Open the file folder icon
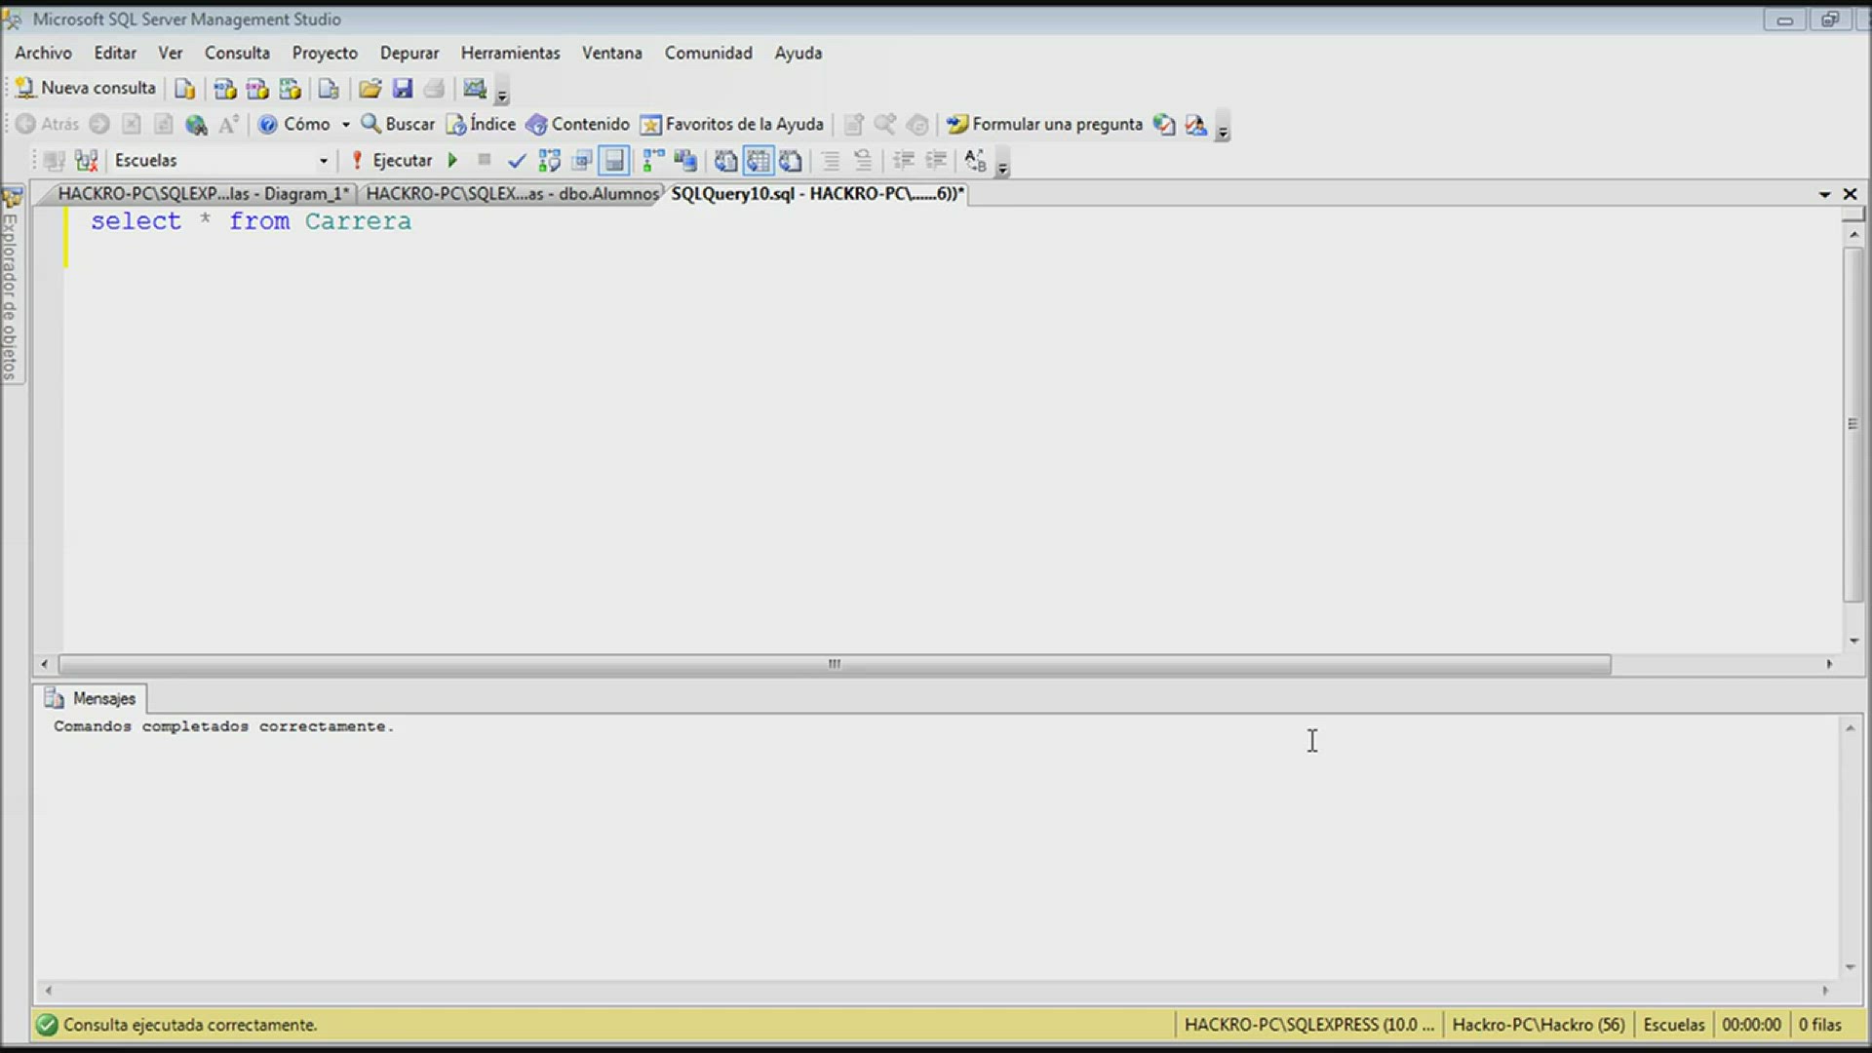 coord(370,89)
